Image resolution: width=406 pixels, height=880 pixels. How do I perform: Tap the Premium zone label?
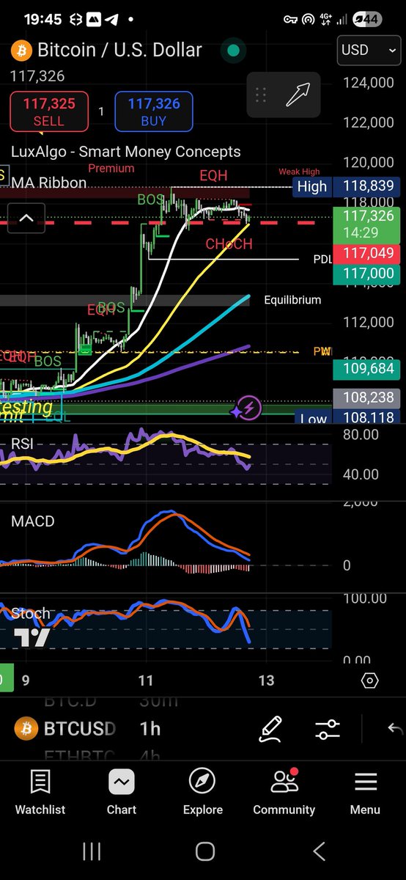coord(111,169)
